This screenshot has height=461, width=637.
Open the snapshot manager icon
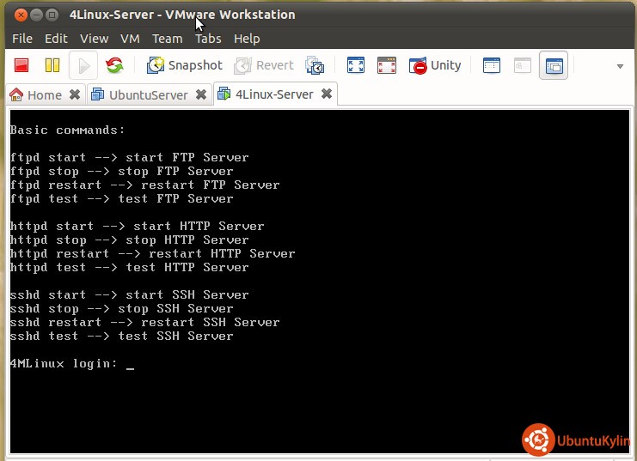[315, 65]
